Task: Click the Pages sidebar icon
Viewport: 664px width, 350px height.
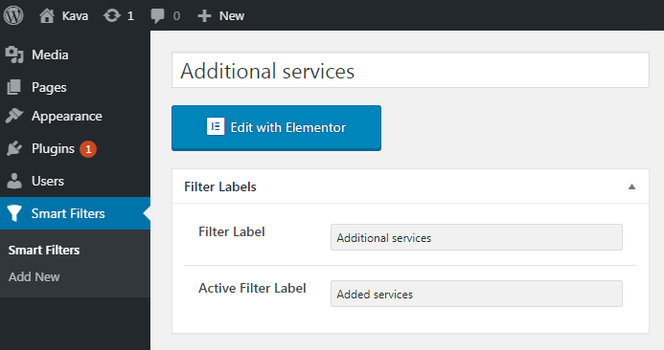Action: tap(14, 87)
